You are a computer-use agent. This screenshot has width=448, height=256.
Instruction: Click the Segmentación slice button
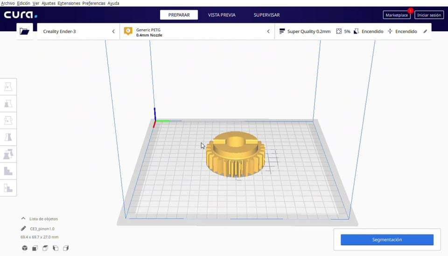[387, 239]
